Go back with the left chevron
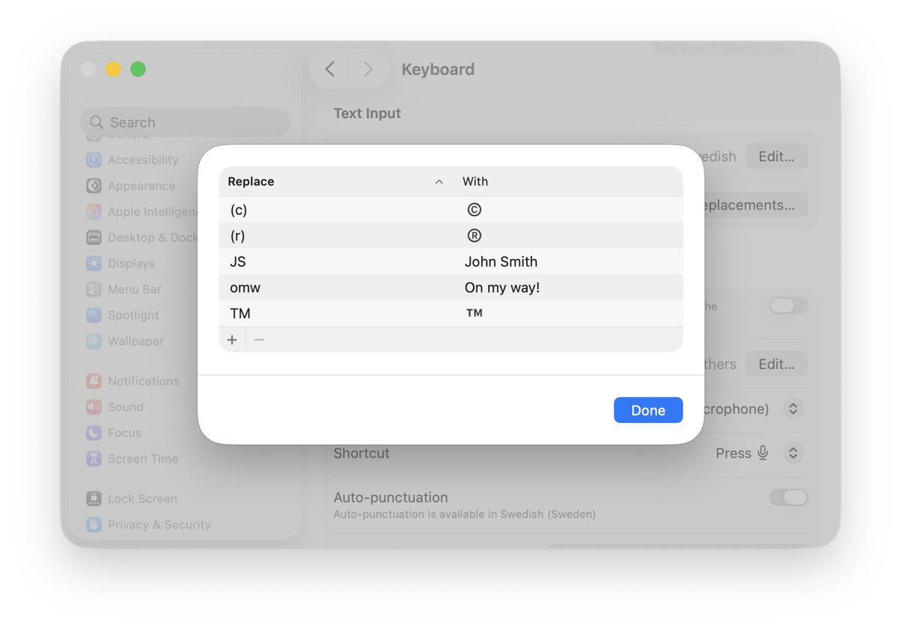 point(330,69)
